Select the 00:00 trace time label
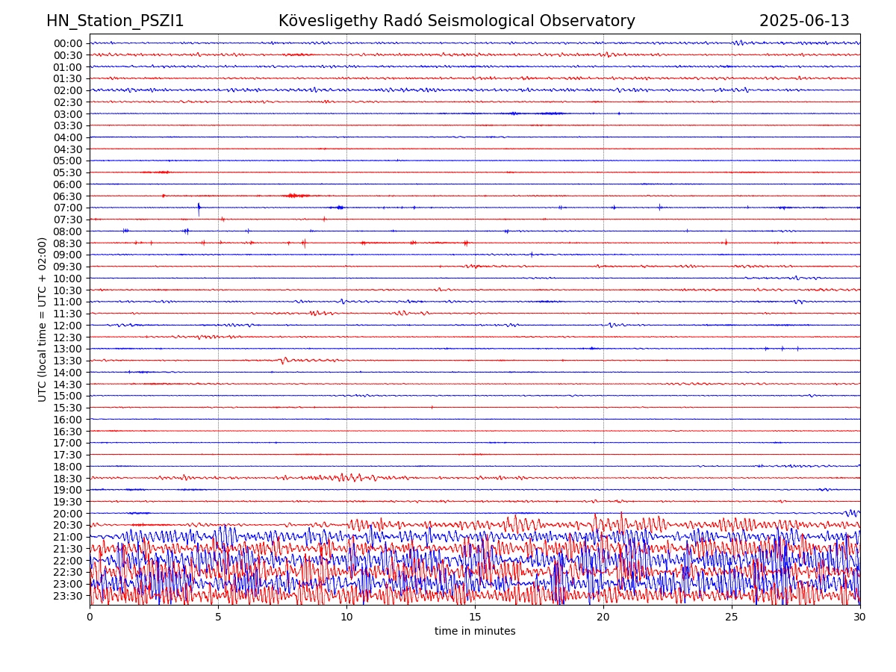The height and width of the screenshot is (672, 896). (67, 43)
